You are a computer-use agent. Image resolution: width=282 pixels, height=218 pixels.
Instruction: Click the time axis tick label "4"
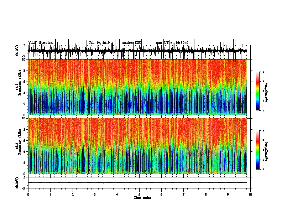117,194
